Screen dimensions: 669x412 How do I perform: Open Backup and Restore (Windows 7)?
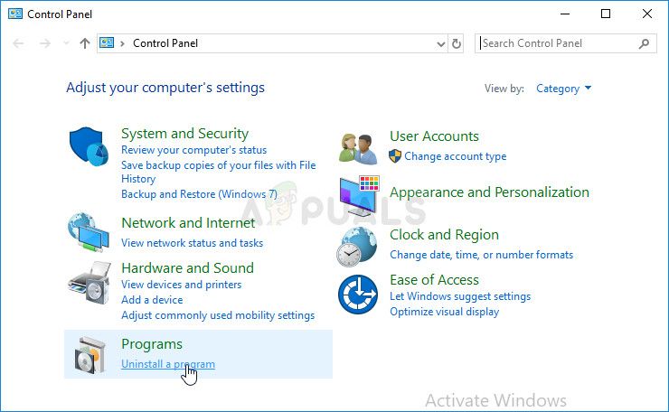click(199, 194)
